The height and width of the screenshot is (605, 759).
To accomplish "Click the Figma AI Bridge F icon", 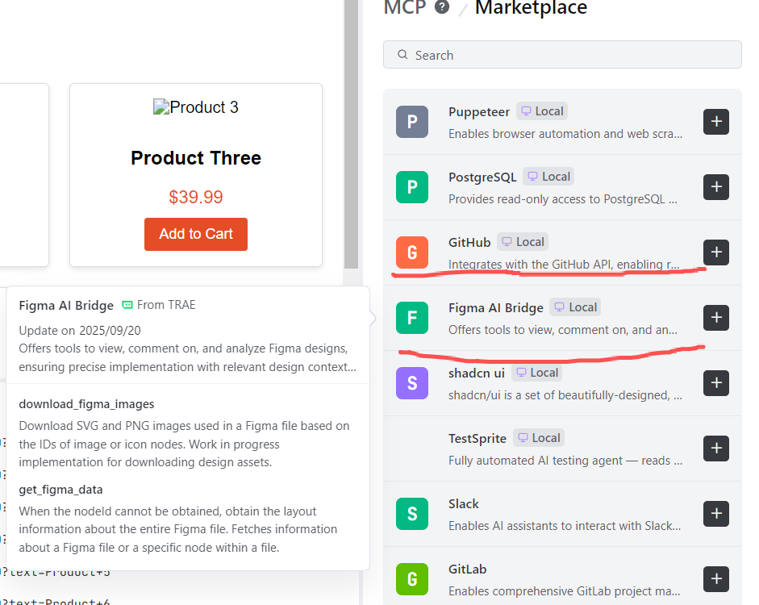I will point(412,318).
